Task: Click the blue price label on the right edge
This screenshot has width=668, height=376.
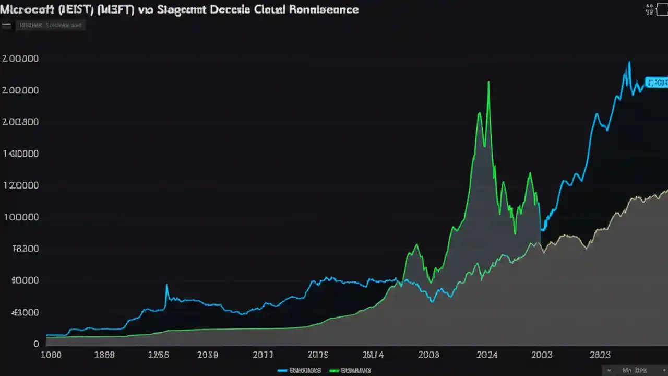Action: tap(657, 83)
